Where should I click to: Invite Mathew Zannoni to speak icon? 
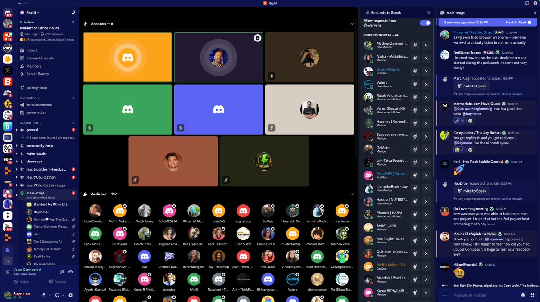click(415, 45)
